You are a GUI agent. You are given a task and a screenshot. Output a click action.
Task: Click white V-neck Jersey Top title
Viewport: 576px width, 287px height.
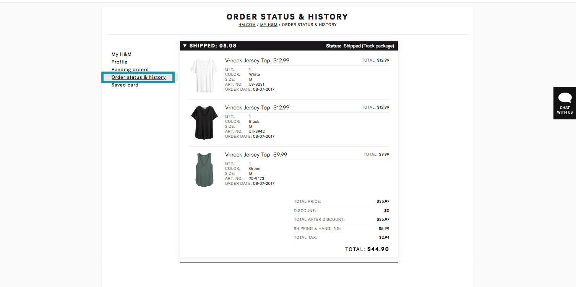point(248,60)
